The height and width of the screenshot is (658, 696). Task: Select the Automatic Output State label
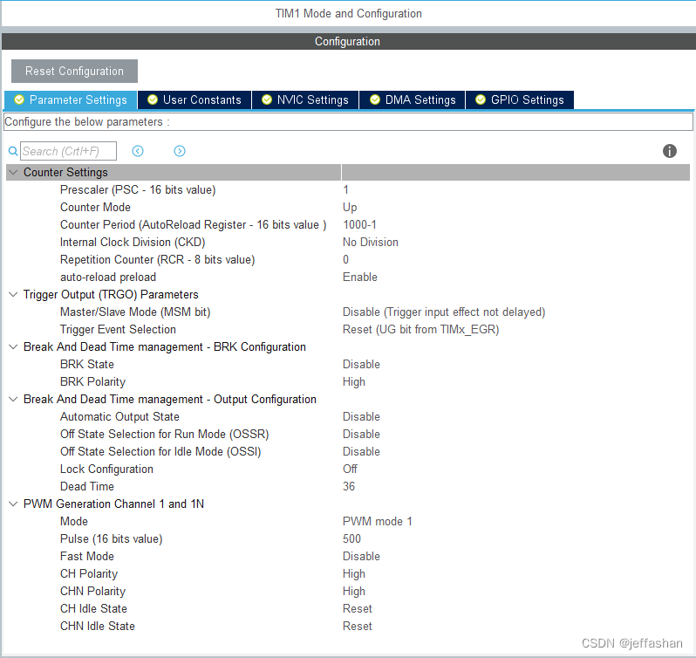click(x=119, y=416)
